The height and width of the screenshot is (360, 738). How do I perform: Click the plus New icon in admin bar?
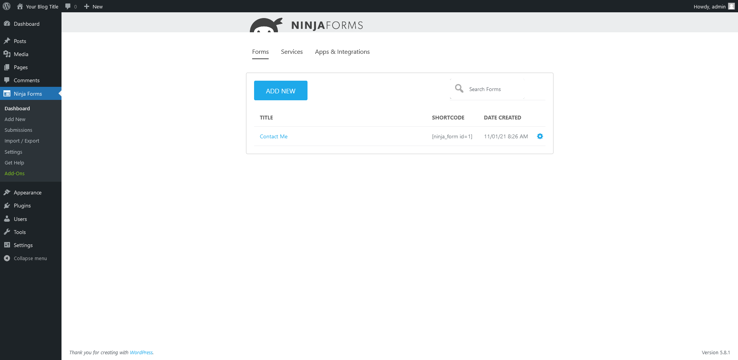coord(86,6)
